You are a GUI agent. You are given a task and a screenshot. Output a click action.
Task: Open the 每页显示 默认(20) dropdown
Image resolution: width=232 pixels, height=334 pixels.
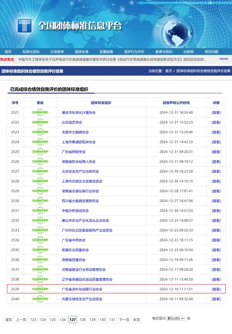pyautogui.click(x=176, y=318)
